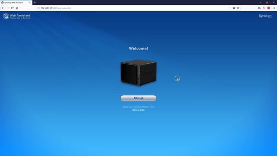Screen dimensions: 277x156
Task: Toggle the browser sidebar icon
Action: click(264, 8)
